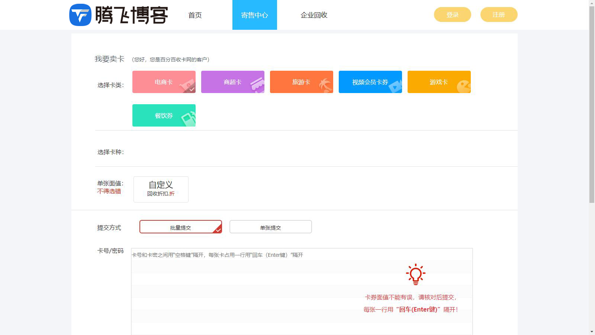The image size is (595, 335).
Task: Switch submission mode to 单张提交
Action: pos(270,227)
